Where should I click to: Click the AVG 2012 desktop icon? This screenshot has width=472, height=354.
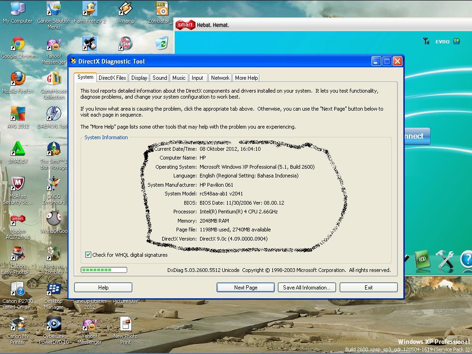18,114
